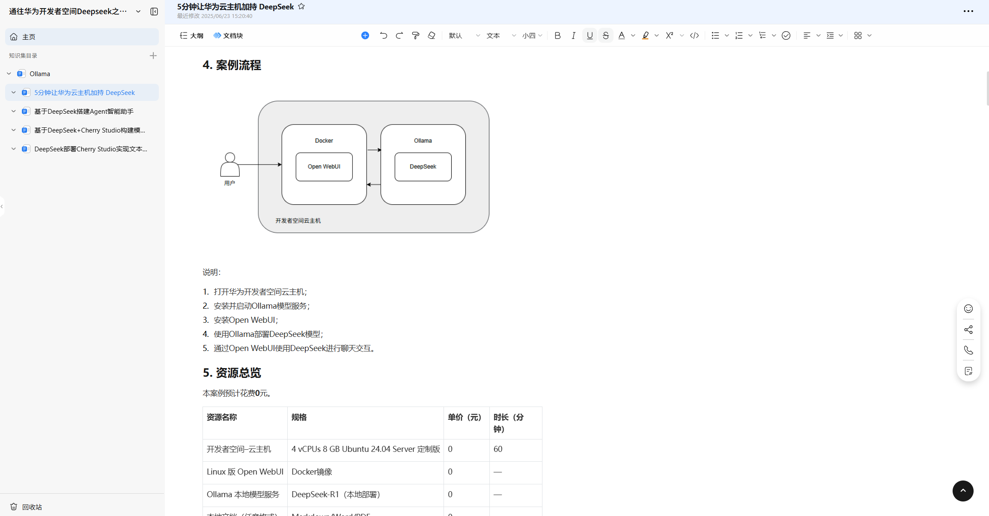Open the numbered list style dropdown
Screen dimensions: 989x516
point(750,35)
